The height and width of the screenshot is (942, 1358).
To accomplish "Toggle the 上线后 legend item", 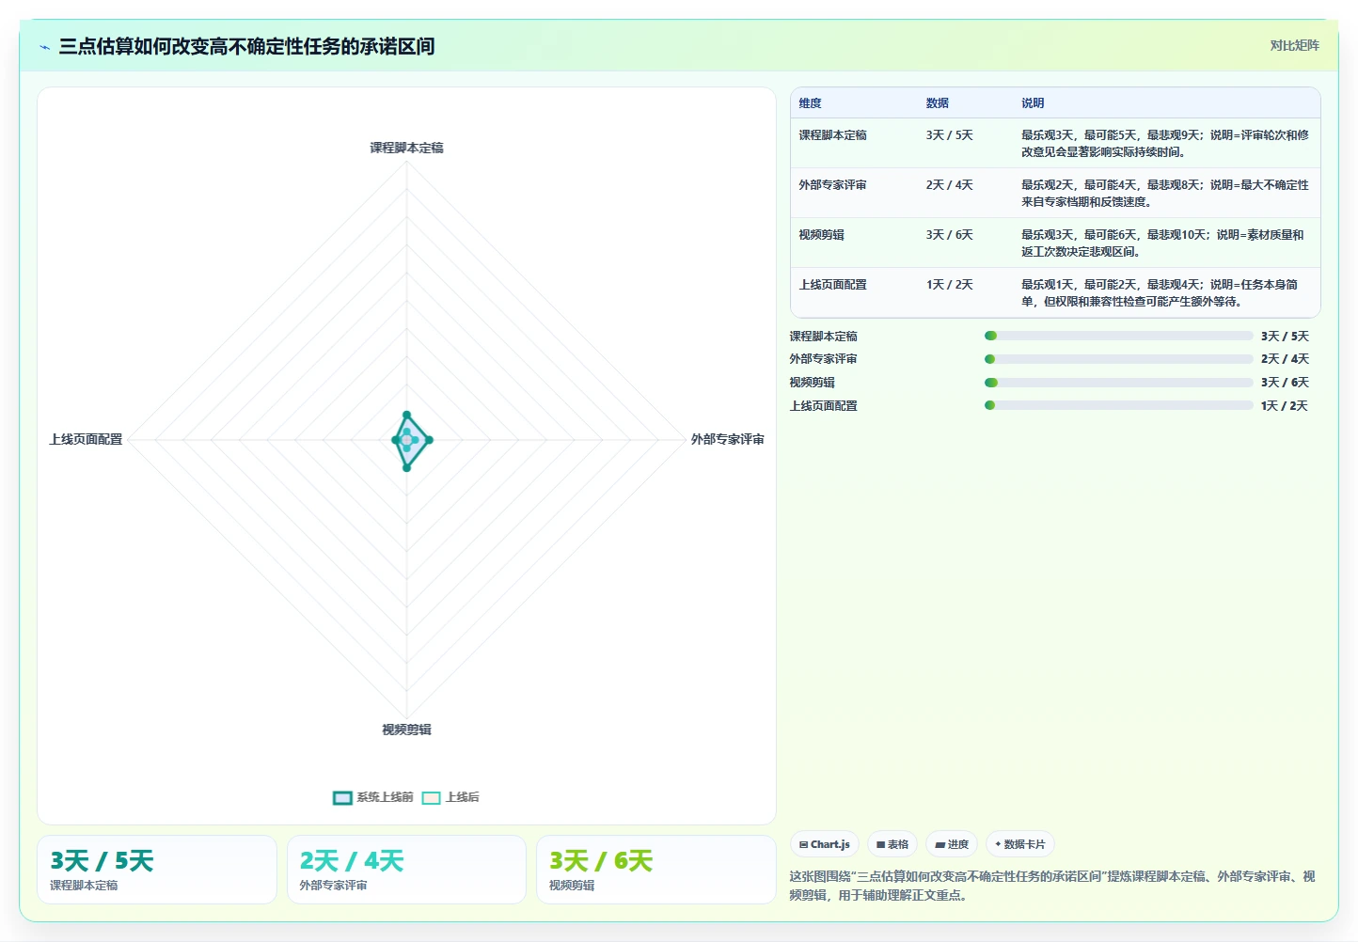I will click(x=450, y=797).
